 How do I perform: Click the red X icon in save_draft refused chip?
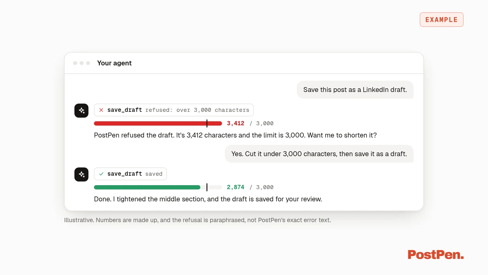[101, 110]
